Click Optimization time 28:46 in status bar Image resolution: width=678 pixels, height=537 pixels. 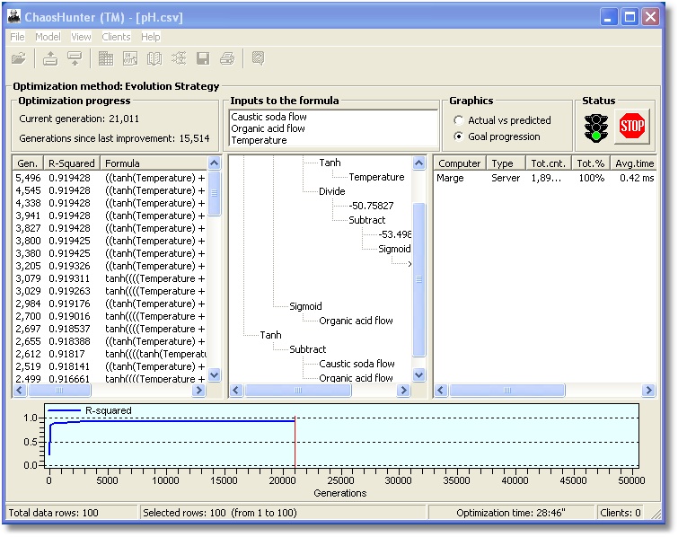(511, 513)
